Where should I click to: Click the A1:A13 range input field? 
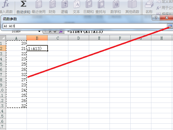coord(84,26)
